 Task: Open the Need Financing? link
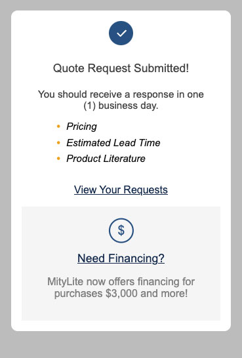121,258
